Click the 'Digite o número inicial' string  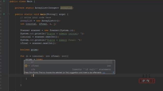pyautogui.click(x=64, y=34)
